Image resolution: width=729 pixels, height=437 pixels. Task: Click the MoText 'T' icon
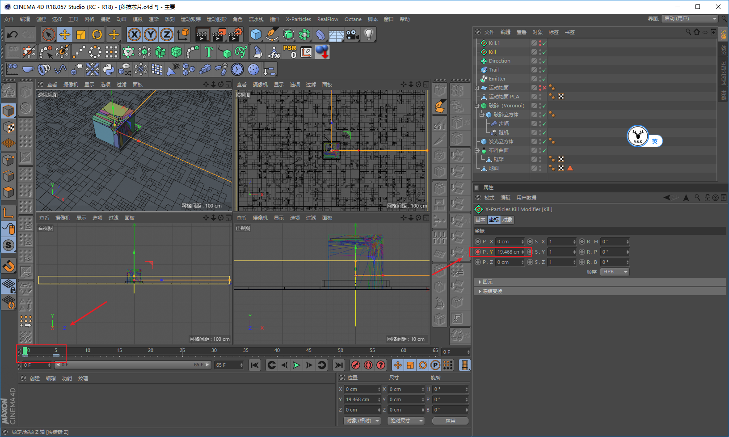pyautogui.click(x=208, y=52)
